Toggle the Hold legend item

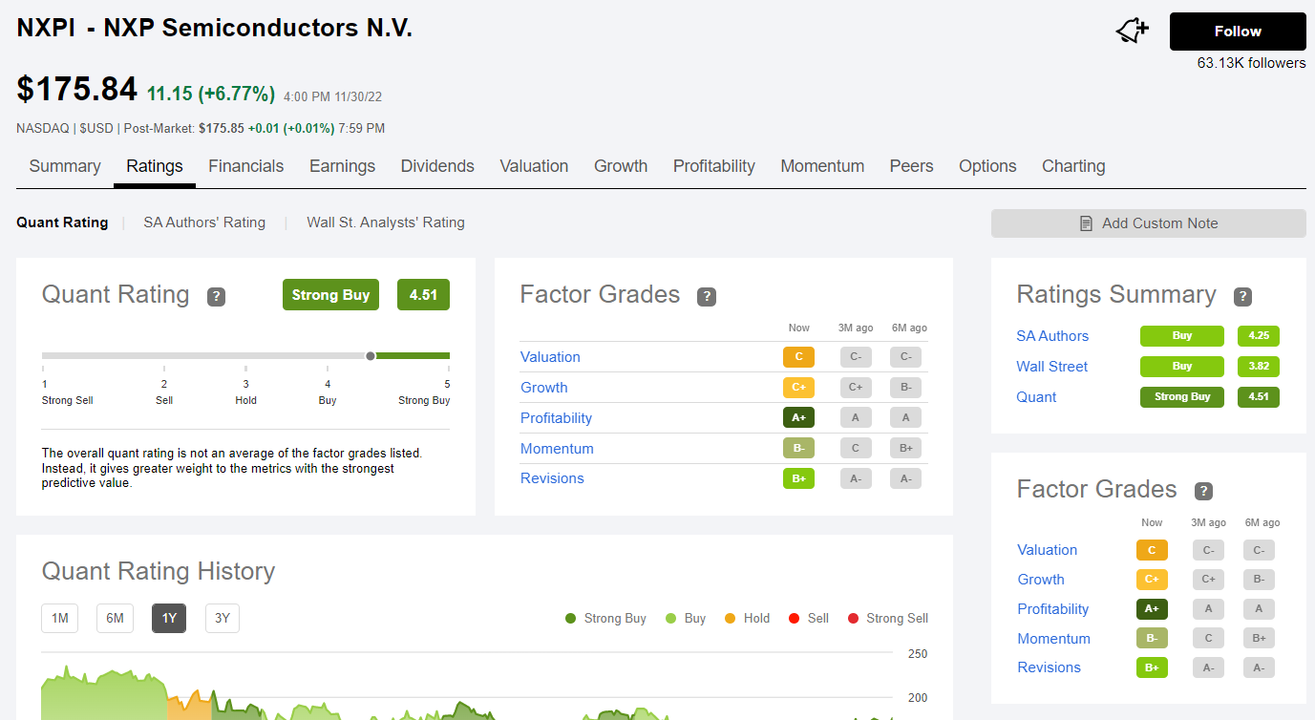[x=747, y=619]
